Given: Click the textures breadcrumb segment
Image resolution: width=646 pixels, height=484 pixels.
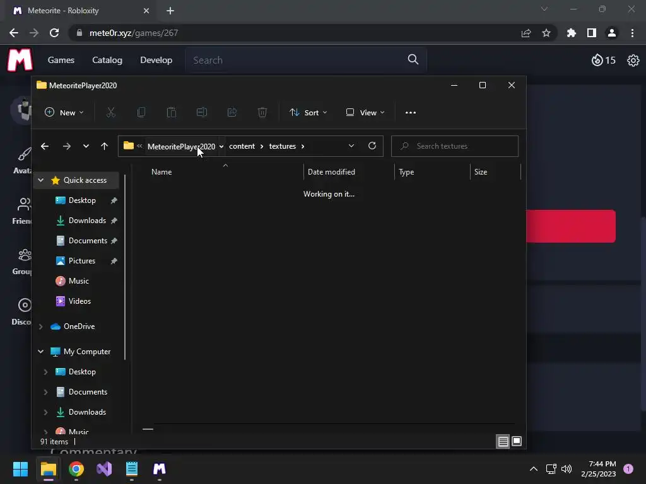Looking at the screenshot, I should point(282,146).
